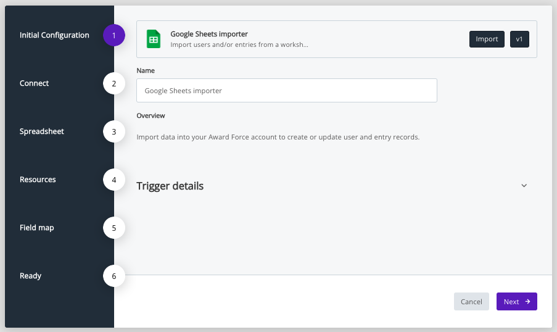Click the Overview label
Image resolution: width=557 pixels, height=332 pixels.
[x=151, y=115]
